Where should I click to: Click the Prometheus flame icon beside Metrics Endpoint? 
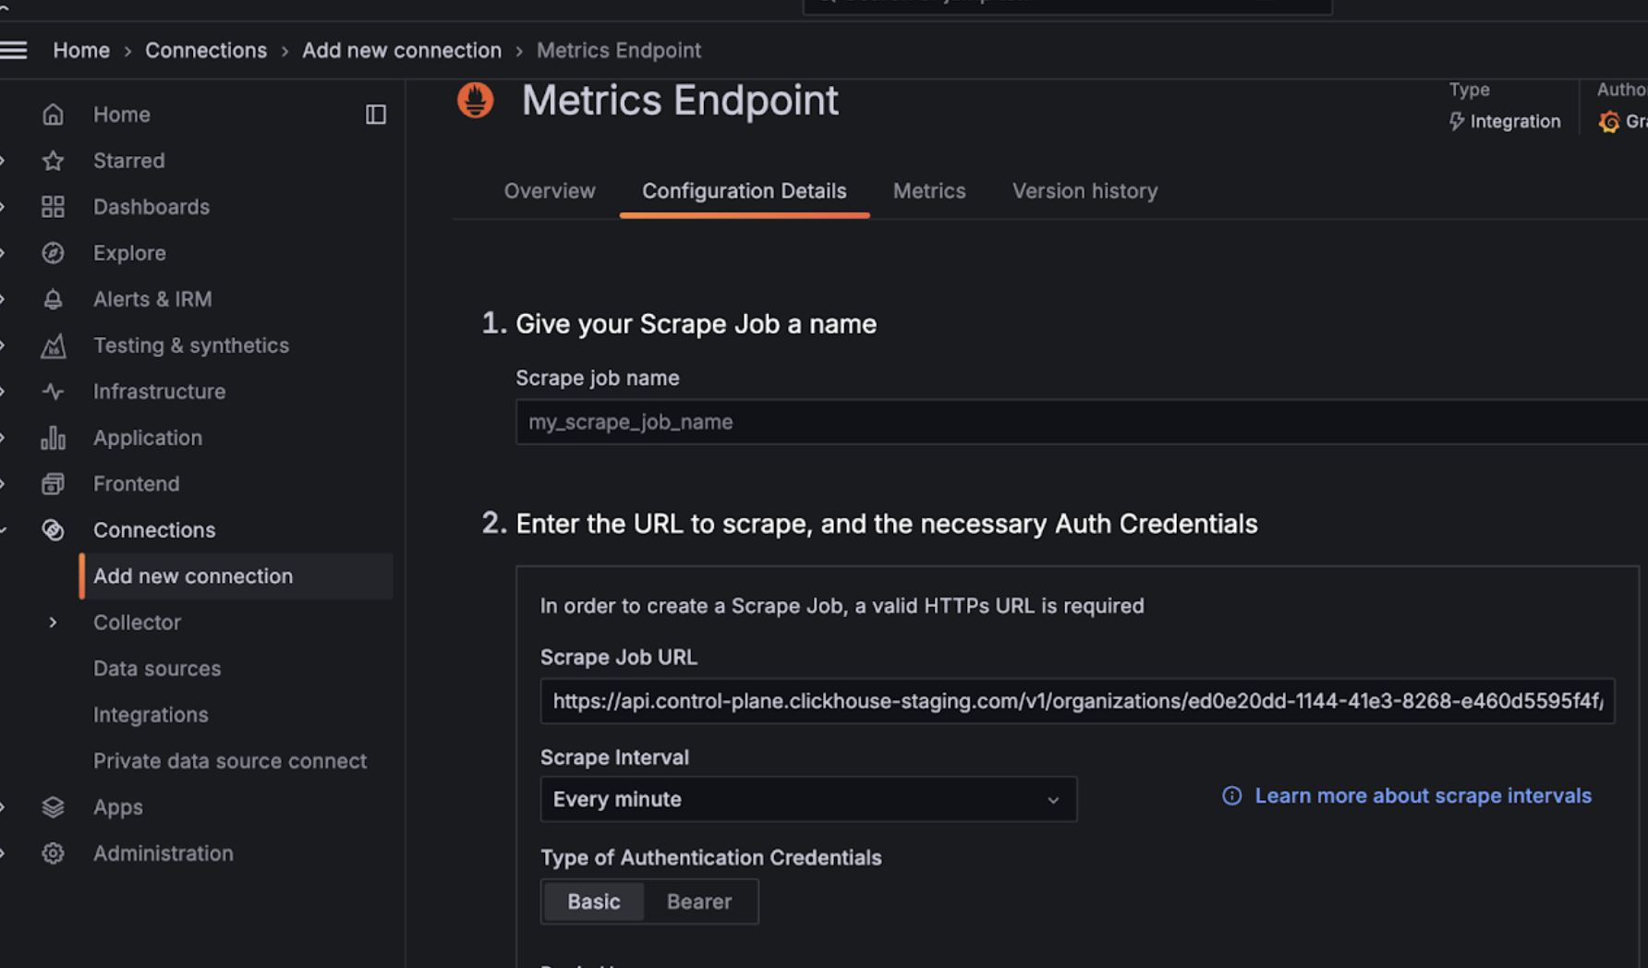tap(475, 100)
